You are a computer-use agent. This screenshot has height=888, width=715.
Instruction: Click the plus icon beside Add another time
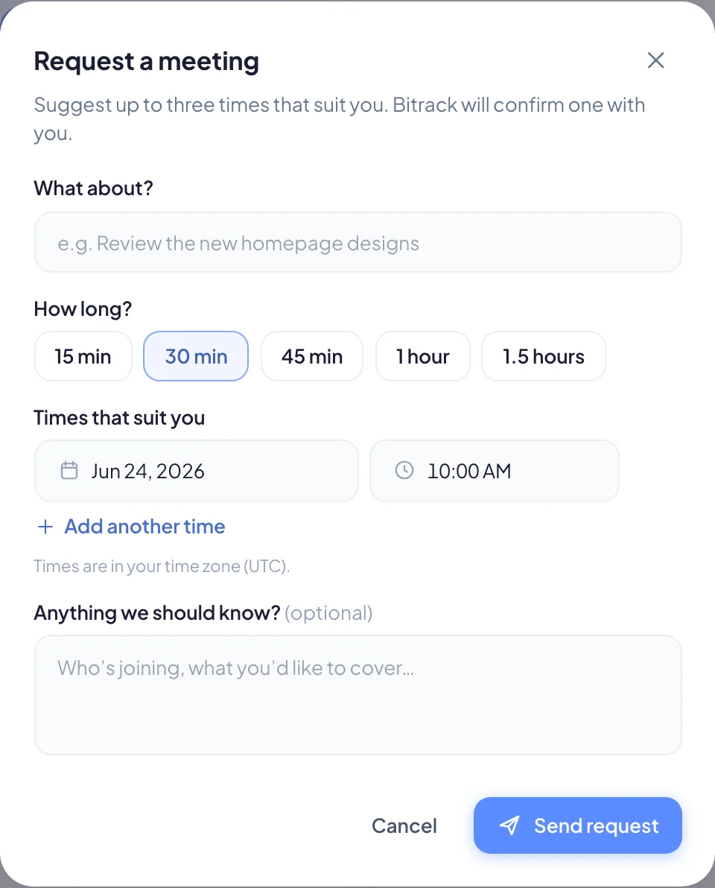(x=45, y=527)
